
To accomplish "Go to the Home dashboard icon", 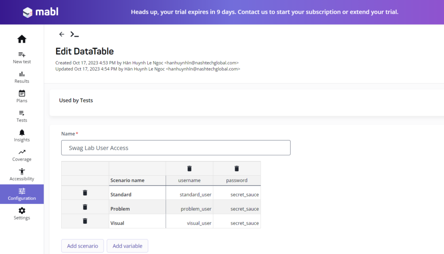I will pos(22,39).
